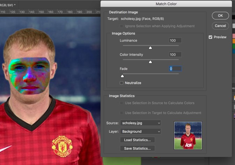Click the Fade value field

point(175,69)
